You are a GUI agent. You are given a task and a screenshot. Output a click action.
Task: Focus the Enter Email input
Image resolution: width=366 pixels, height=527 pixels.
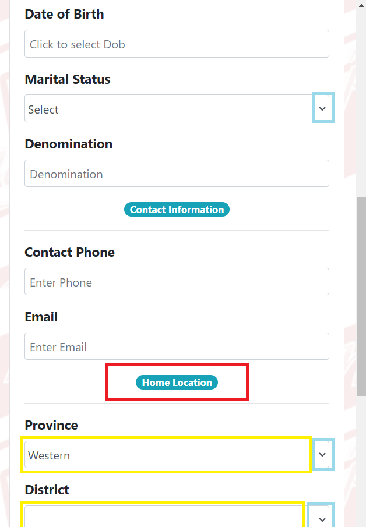177,346
